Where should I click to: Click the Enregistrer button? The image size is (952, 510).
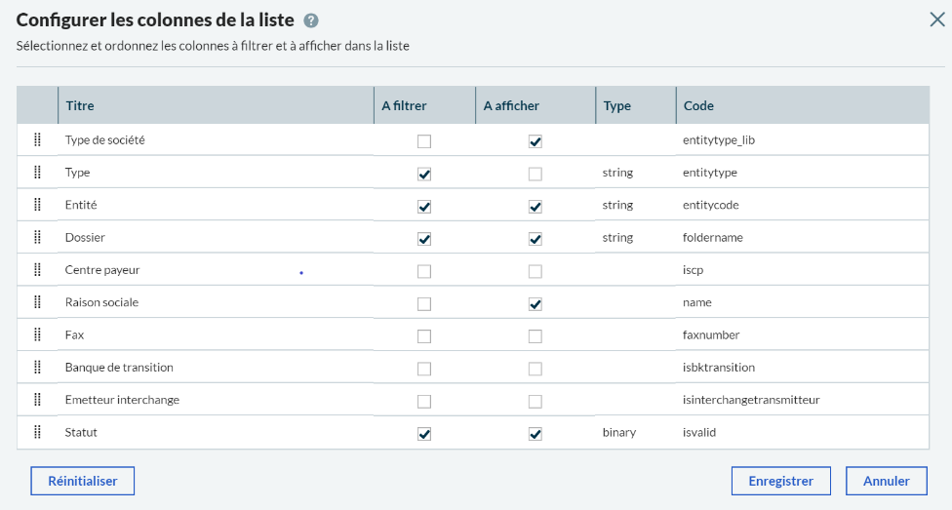click(780, 481)
